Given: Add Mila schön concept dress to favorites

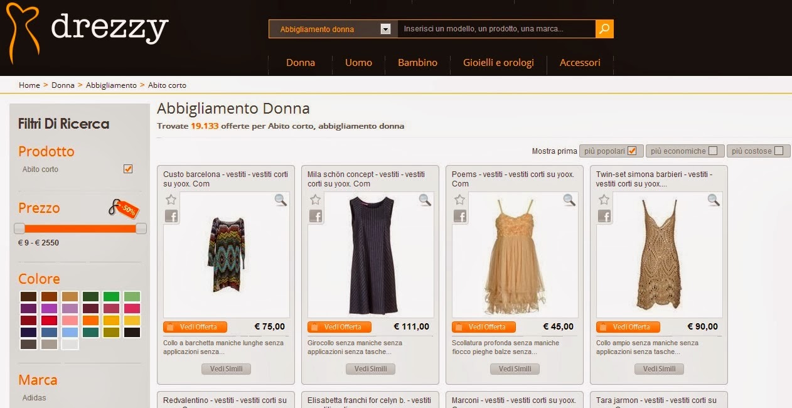Looking at the screenshot, I should [x=316, y=200].
